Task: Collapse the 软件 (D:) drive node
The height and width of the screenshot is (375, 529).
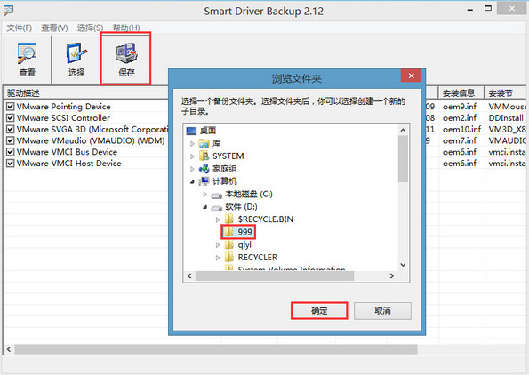Action: coord(204,207)
